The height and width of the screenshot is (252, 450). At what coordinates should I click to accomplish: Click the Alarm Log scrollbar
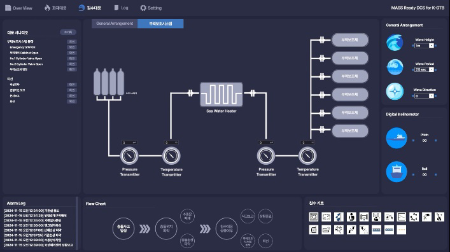[x=77, y=223]
